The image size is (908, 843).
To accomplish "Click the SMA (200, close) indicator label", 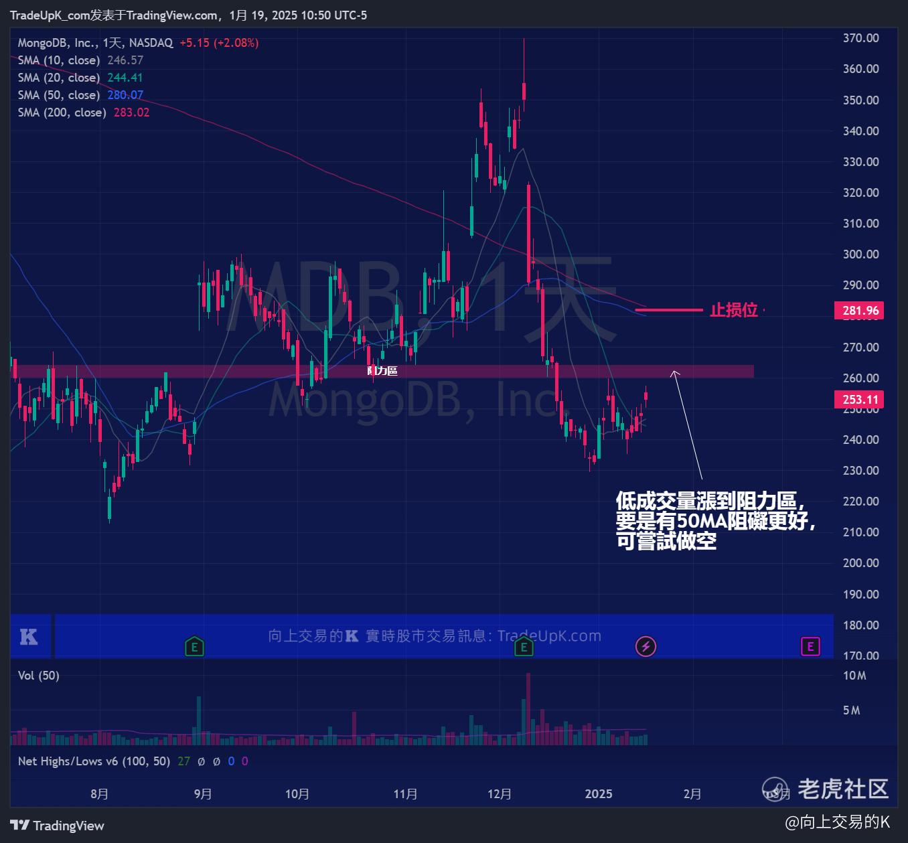I will click(x=62, y=112).
